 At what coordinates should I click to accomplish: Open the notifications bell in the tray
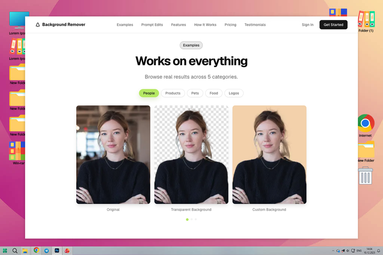point(379,251)
